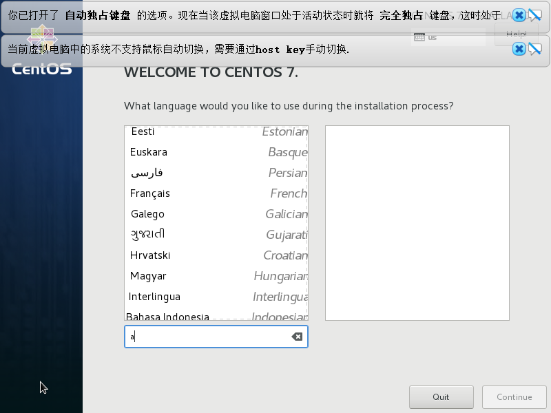Click the Quit button
Screen dimensions: 551x413
[x=441, y=397]
